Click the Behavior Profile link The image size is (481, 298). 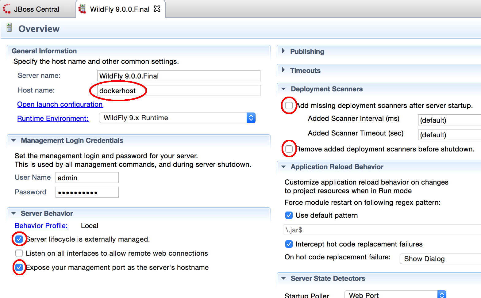[x=41, y=226]
